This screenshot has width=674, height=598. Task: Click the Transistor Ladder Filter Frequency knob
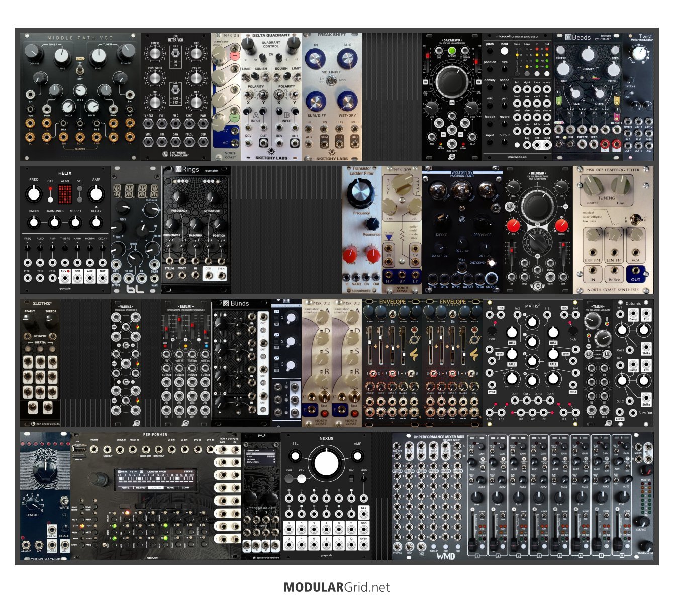click(360, 193)
